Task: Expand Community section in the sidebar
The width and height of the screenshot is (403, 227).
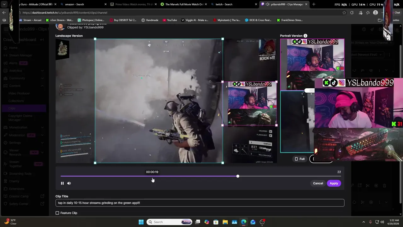Action: point(24,78)
